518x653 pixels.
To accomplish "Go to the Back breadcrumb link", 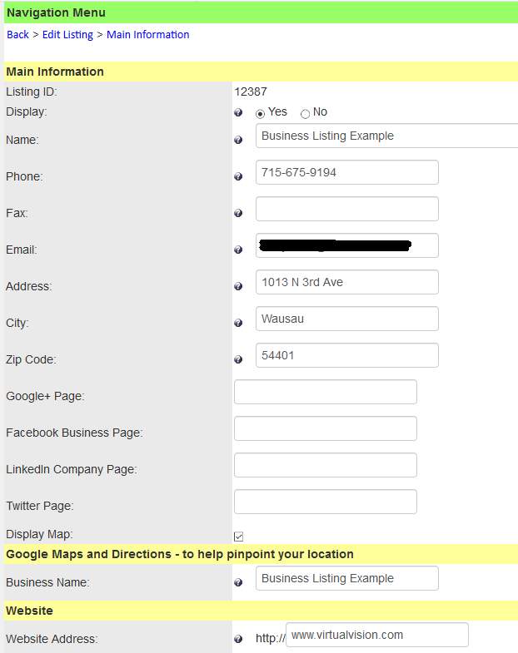I will [x=18, y=35].
